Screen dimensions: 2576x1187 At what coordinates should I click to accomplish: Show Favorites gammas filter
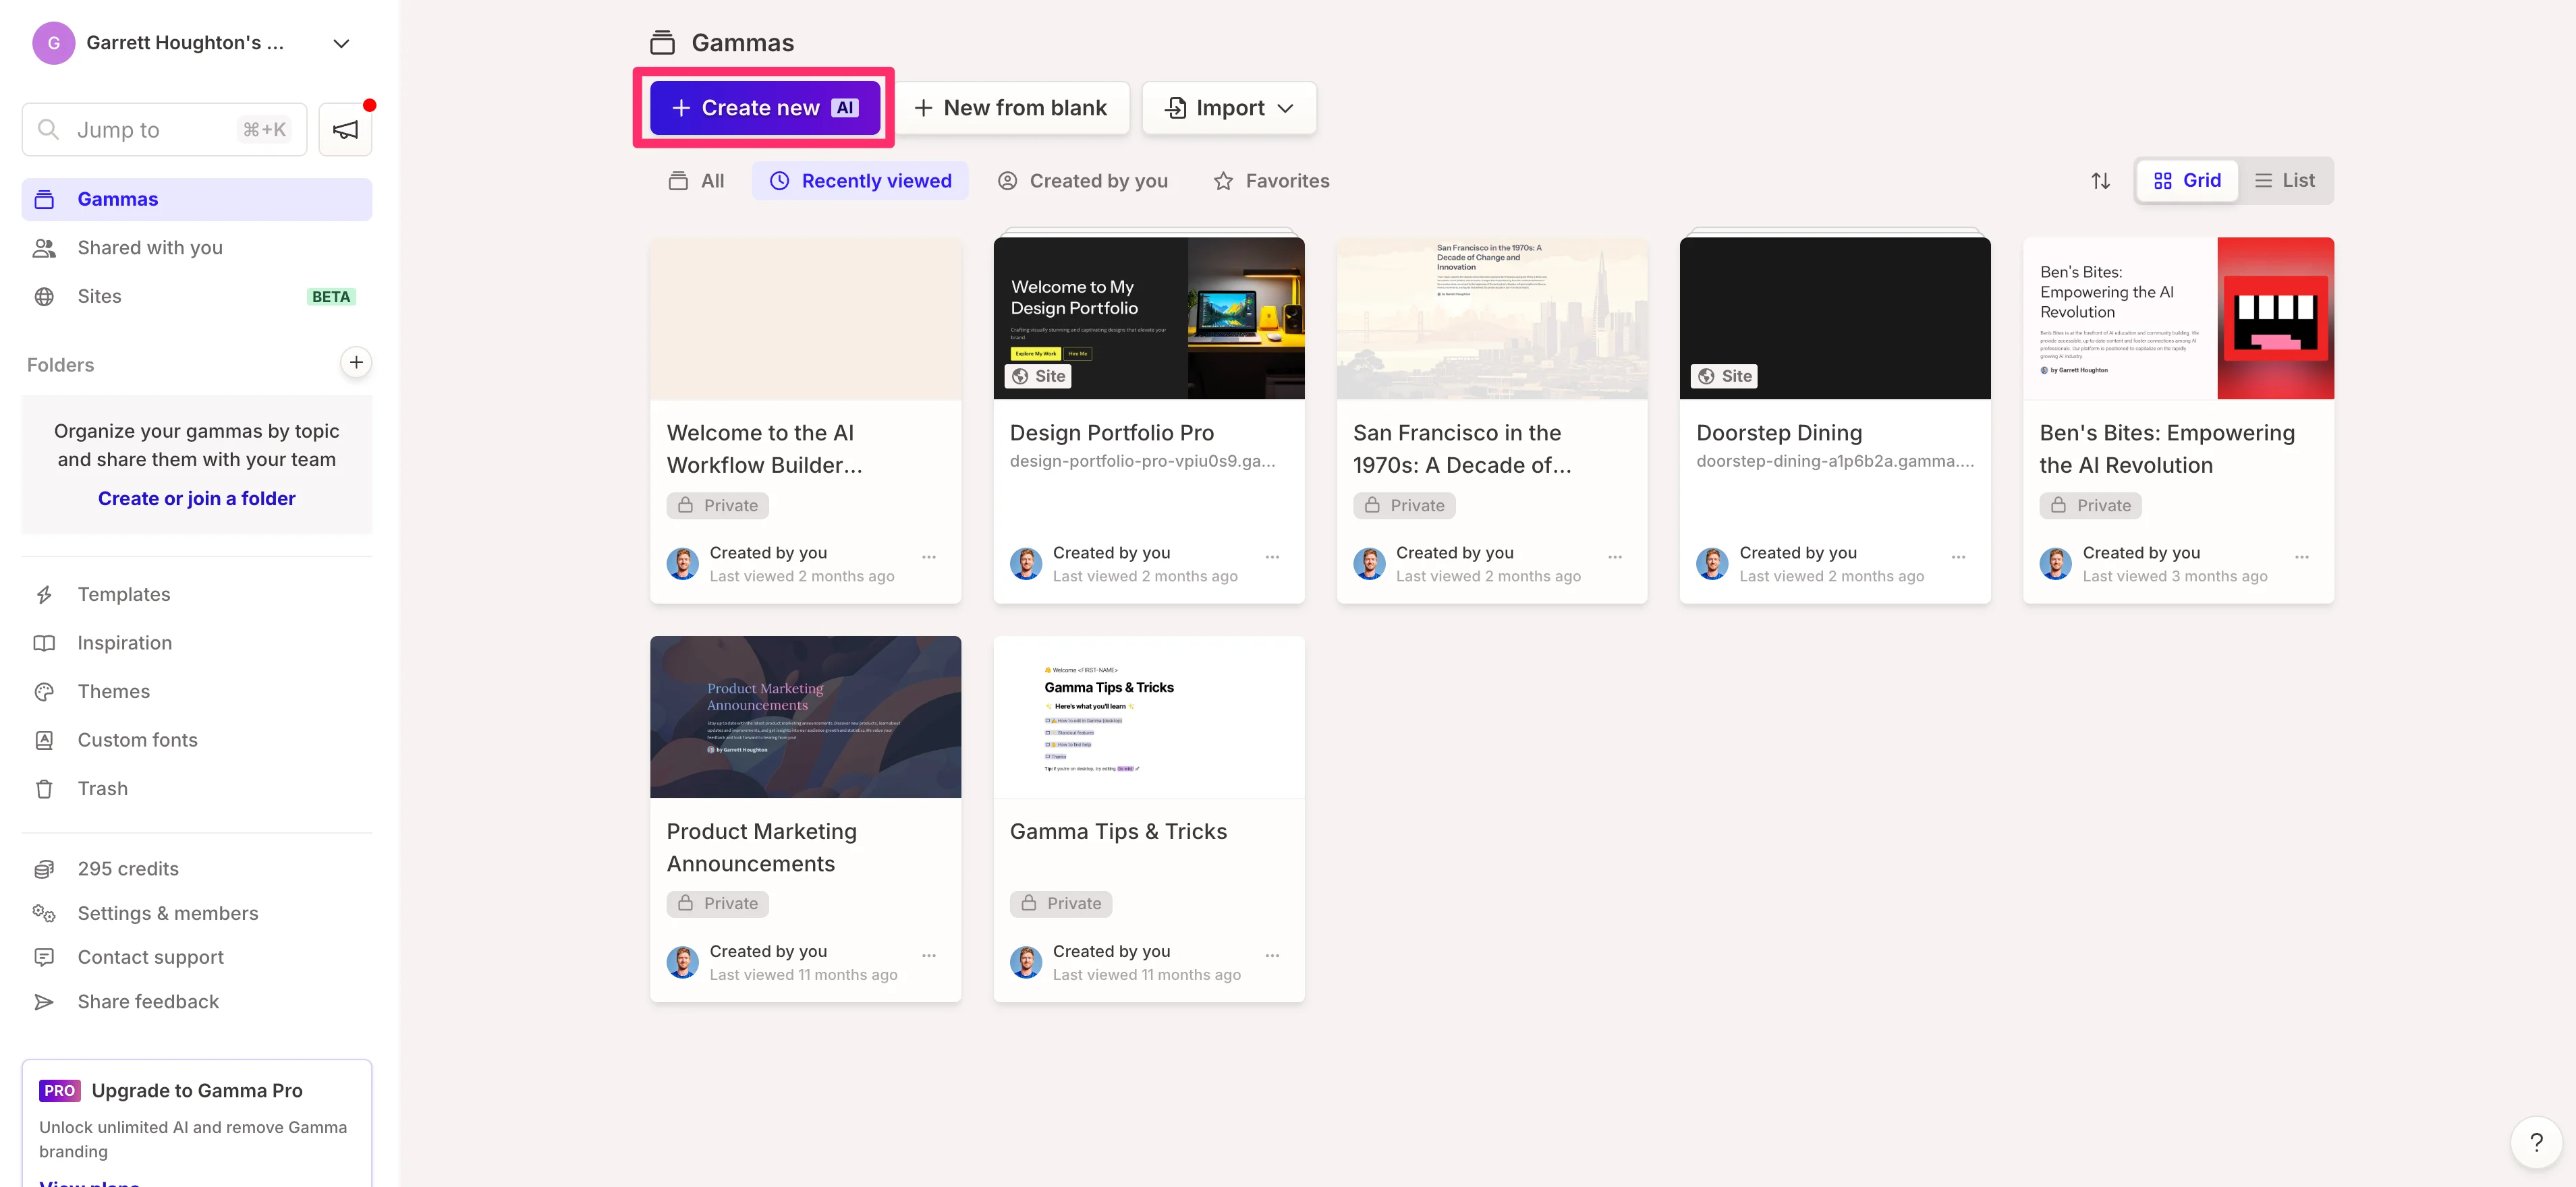pos(1271,181)
